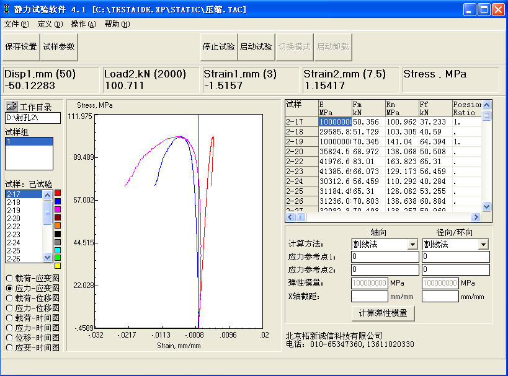Open the 操作(A) menu
Screen dimensions: 508x376
84,24
